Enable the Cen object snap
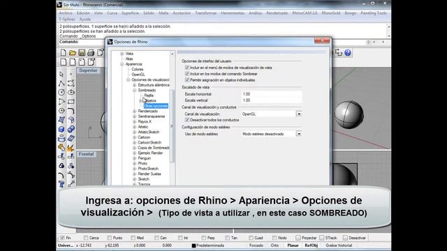Image resolution: width=447 pixels, height=251 pixels. click(x=156, y=238)
